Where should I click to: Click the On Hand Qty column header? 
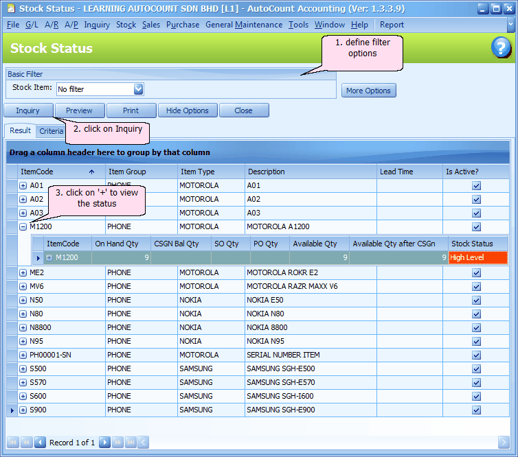click(121, 244)
